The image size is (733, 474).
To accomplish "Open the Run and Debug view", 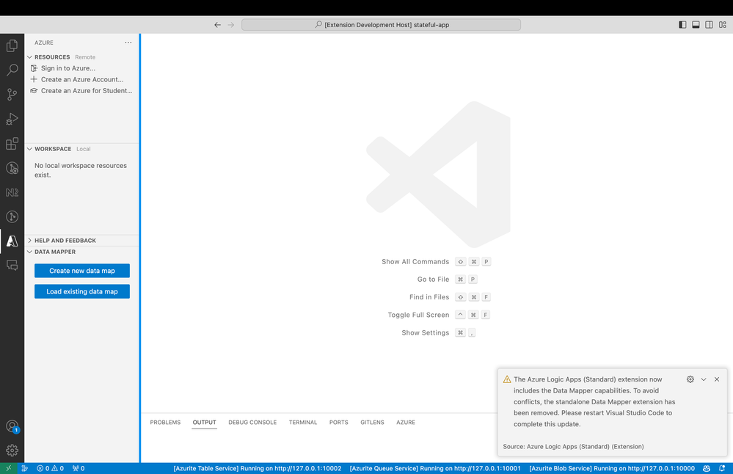I will coord(12,119).
